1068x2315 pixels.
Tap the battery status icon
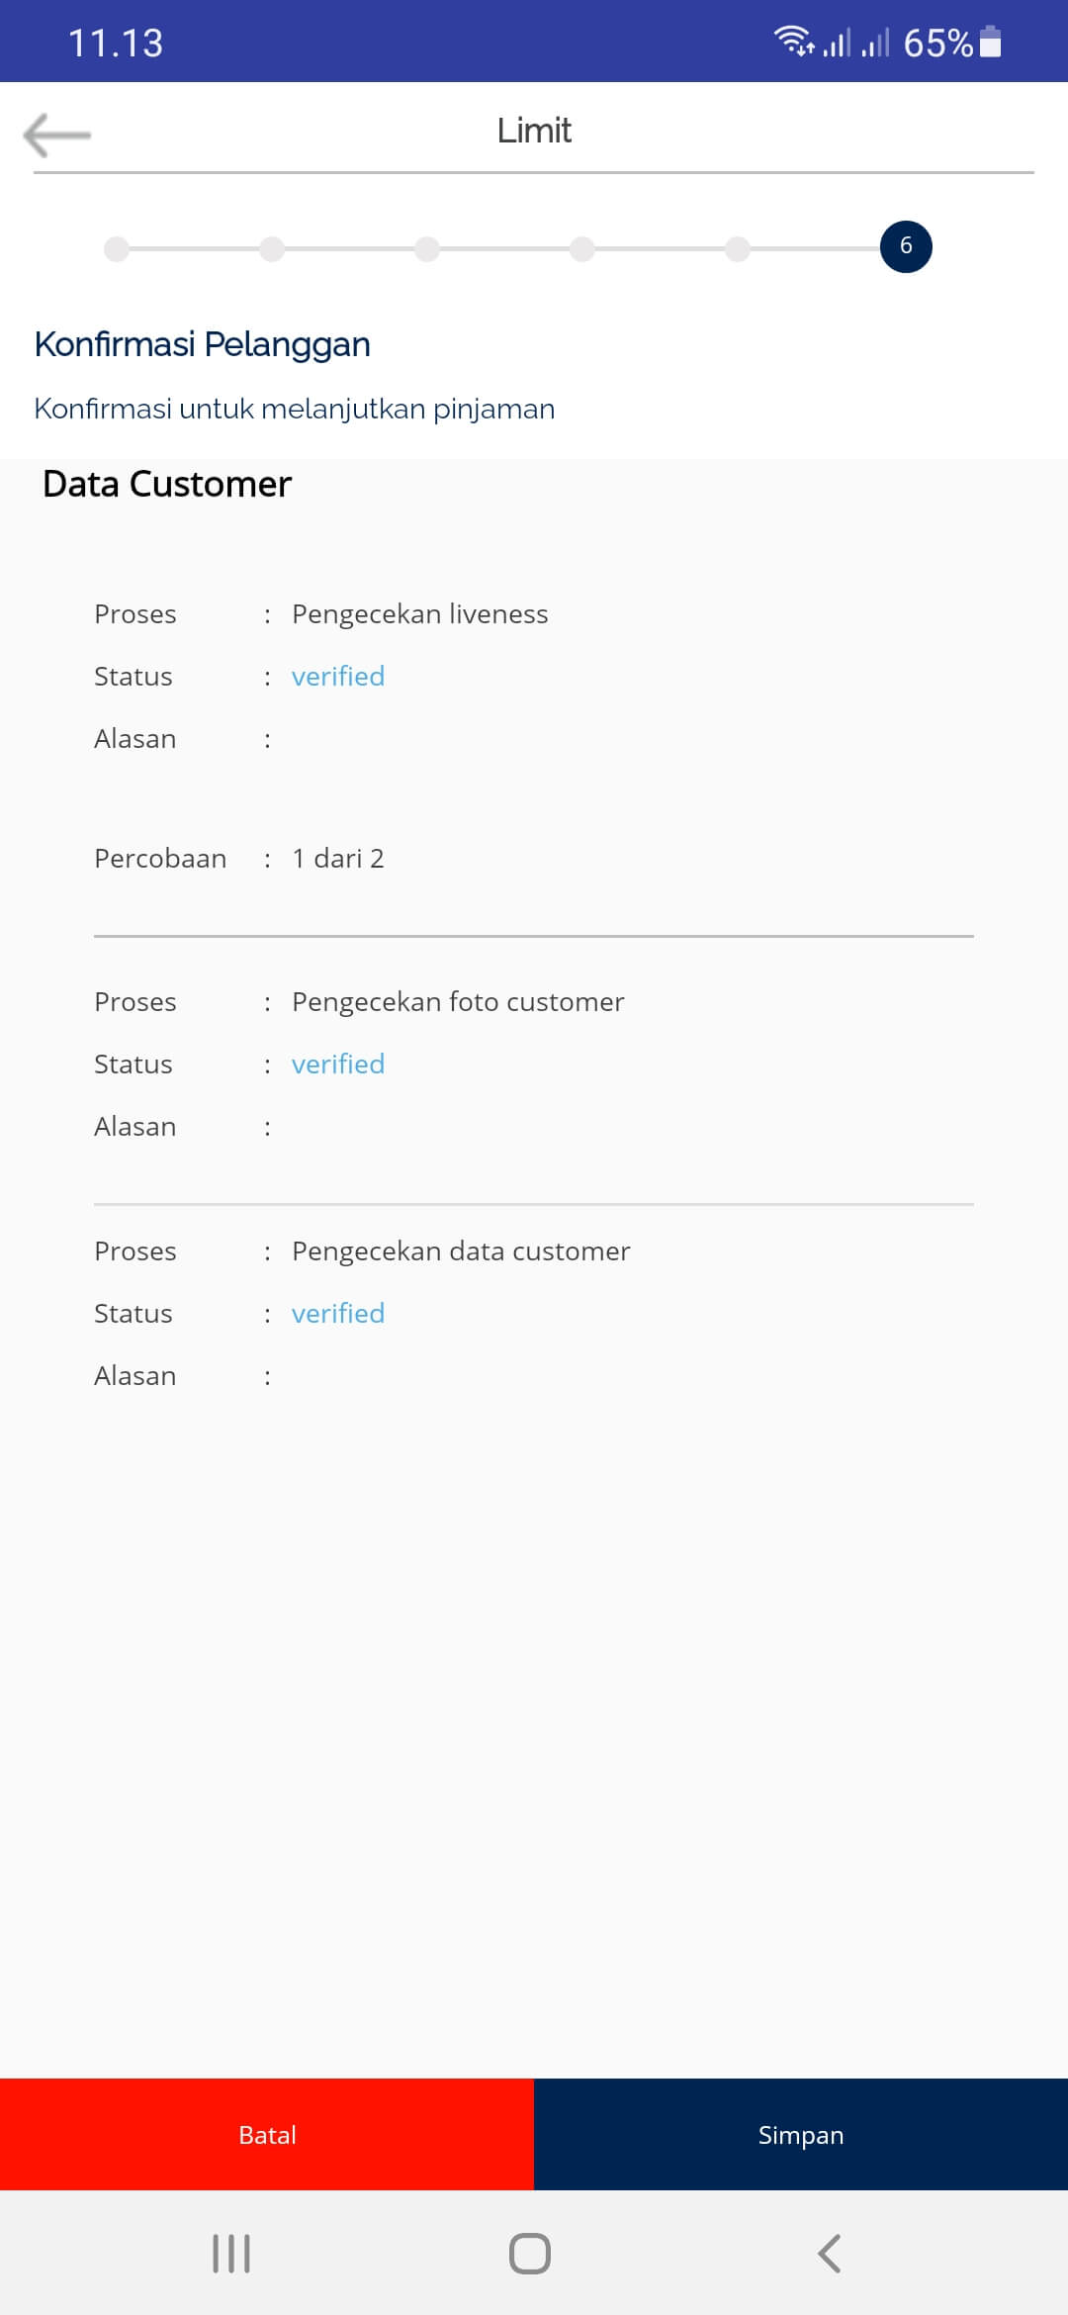pyautogui.click(x=990, y=43)
